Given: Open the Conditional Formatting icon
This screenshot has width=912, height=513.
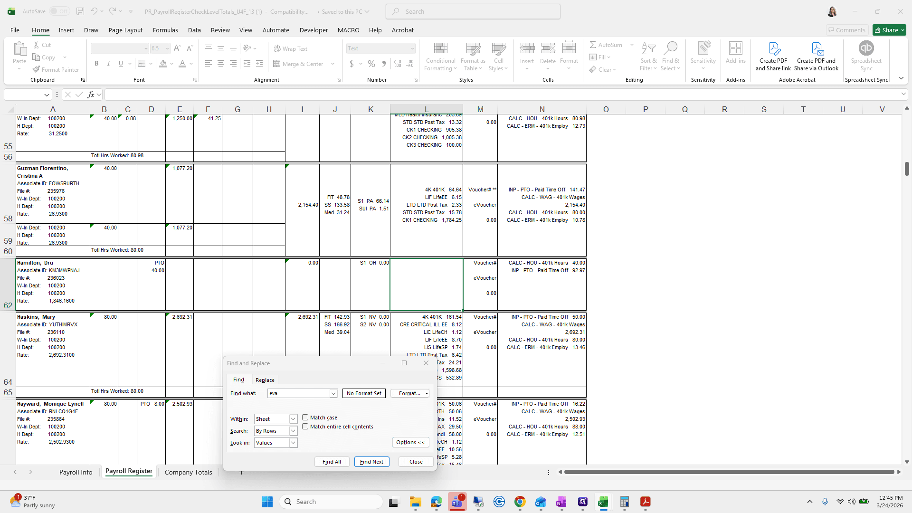Looking at the screenshot, I should pyautogui.click(x=440, y=48).
